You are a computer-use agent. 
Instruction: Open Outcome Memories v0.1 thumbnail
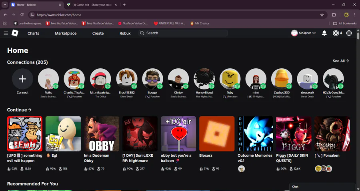click(255, 134)
